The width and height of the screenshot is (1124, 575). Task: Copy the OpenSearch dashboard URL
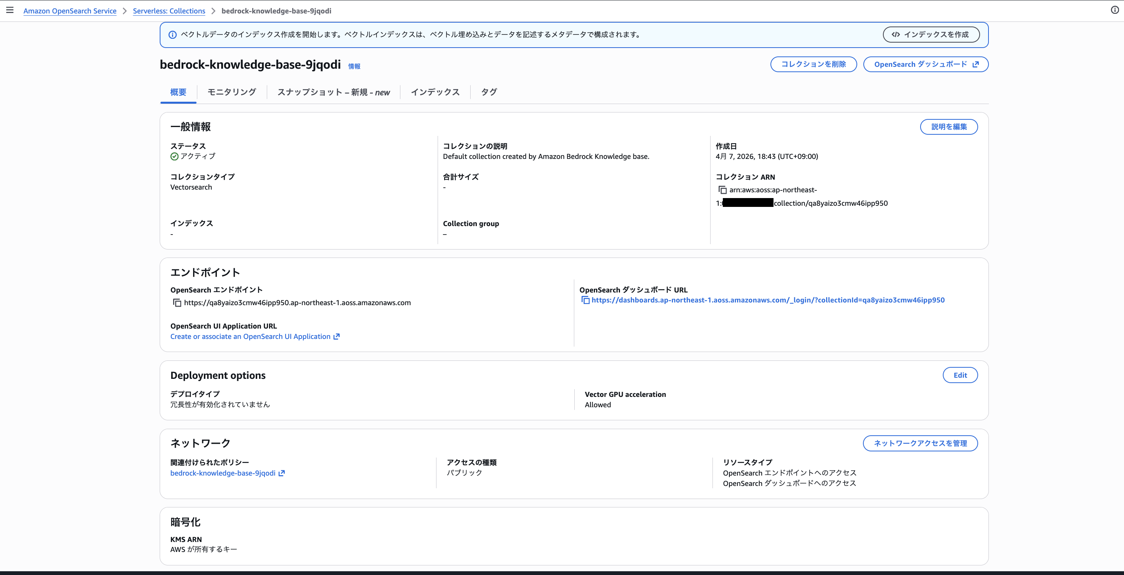pos(585,300)
